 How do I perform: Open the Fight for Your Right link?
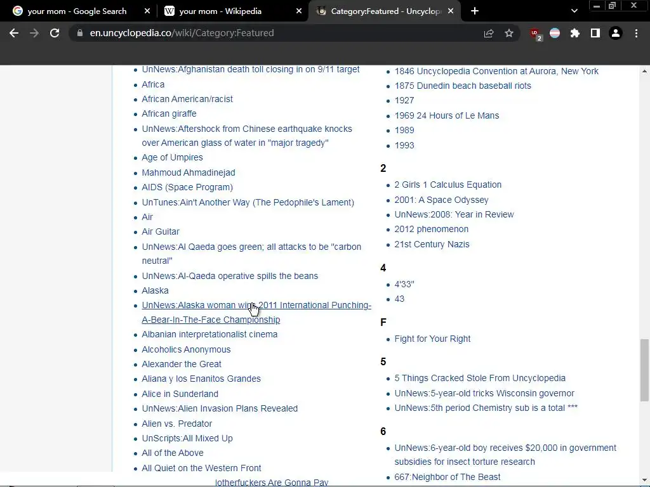[432, 339]
